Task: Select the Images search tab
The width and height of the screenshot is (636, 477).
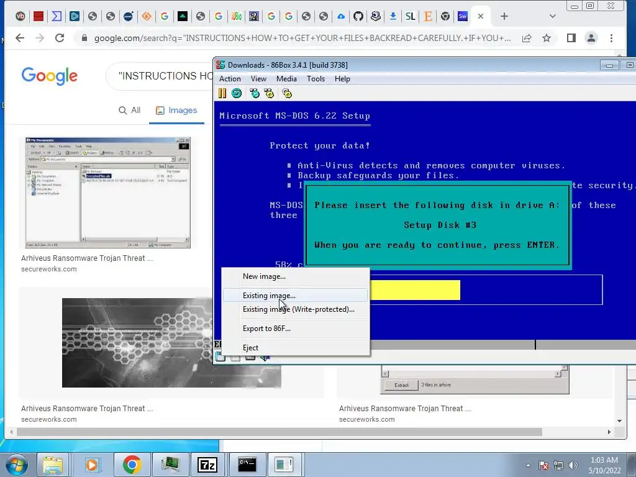Action: pos(176,111)
